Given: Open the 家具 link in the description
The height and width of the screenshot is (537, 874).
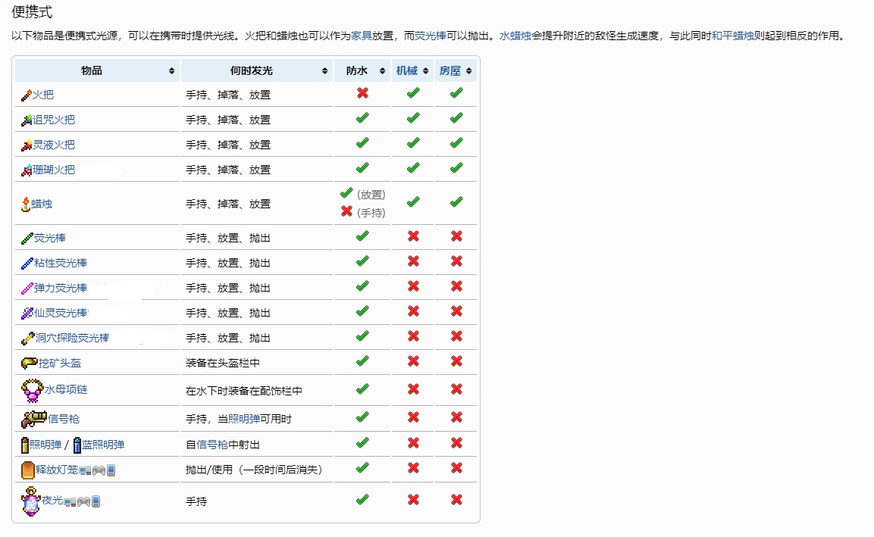Looking at the screenshot, I should [x=361, y=36].
